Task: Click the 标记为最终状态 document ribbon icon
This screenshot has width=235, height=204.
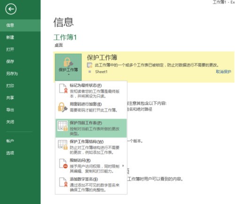Action: [x=63, y=88]
